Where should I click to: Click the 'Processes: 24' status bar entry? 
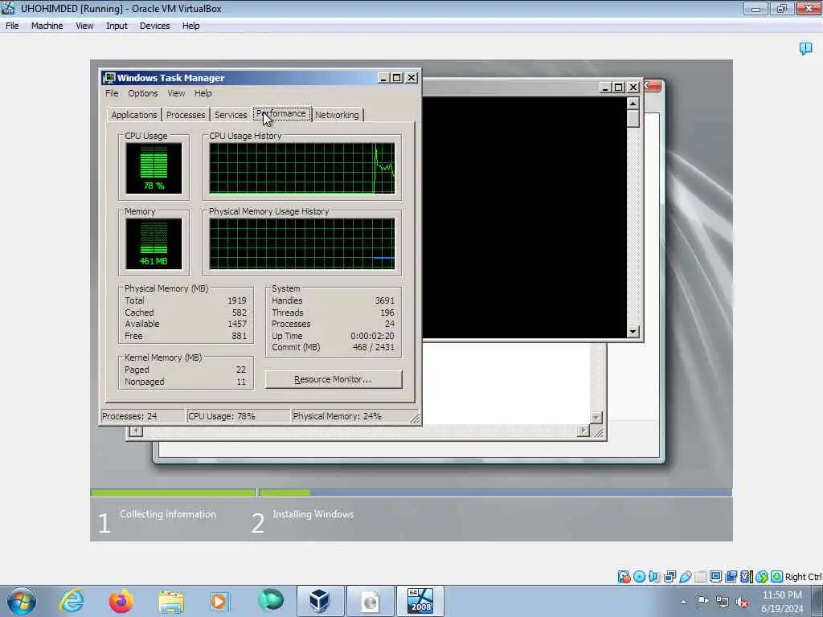click(x=129, y=416)
